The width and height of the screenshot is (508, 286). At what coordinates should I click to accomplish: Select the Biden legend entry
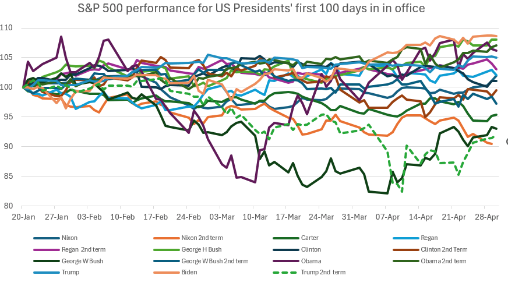coord(190,272)
